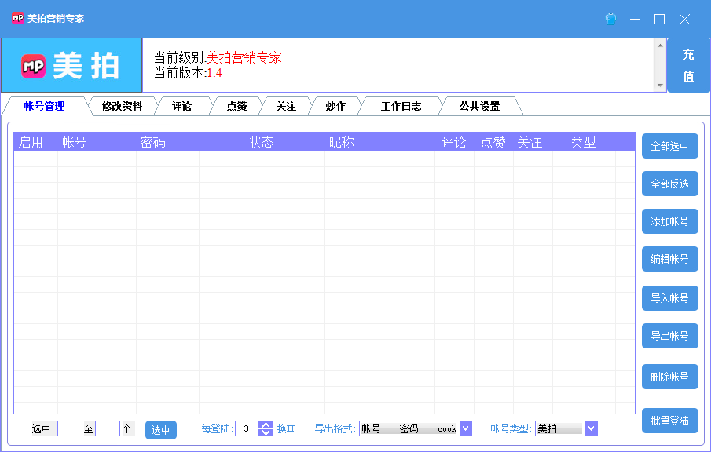Open the 点赞 tab
711x452 pixels.
[236, 106]
